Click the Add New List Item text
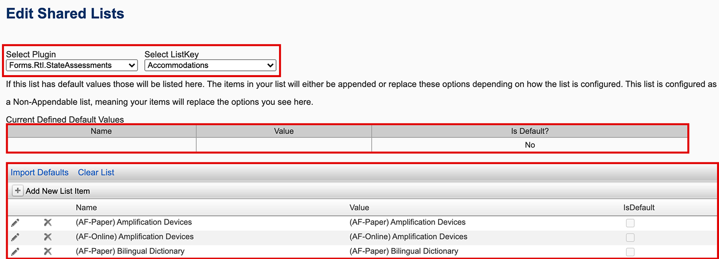 point(58,191)
